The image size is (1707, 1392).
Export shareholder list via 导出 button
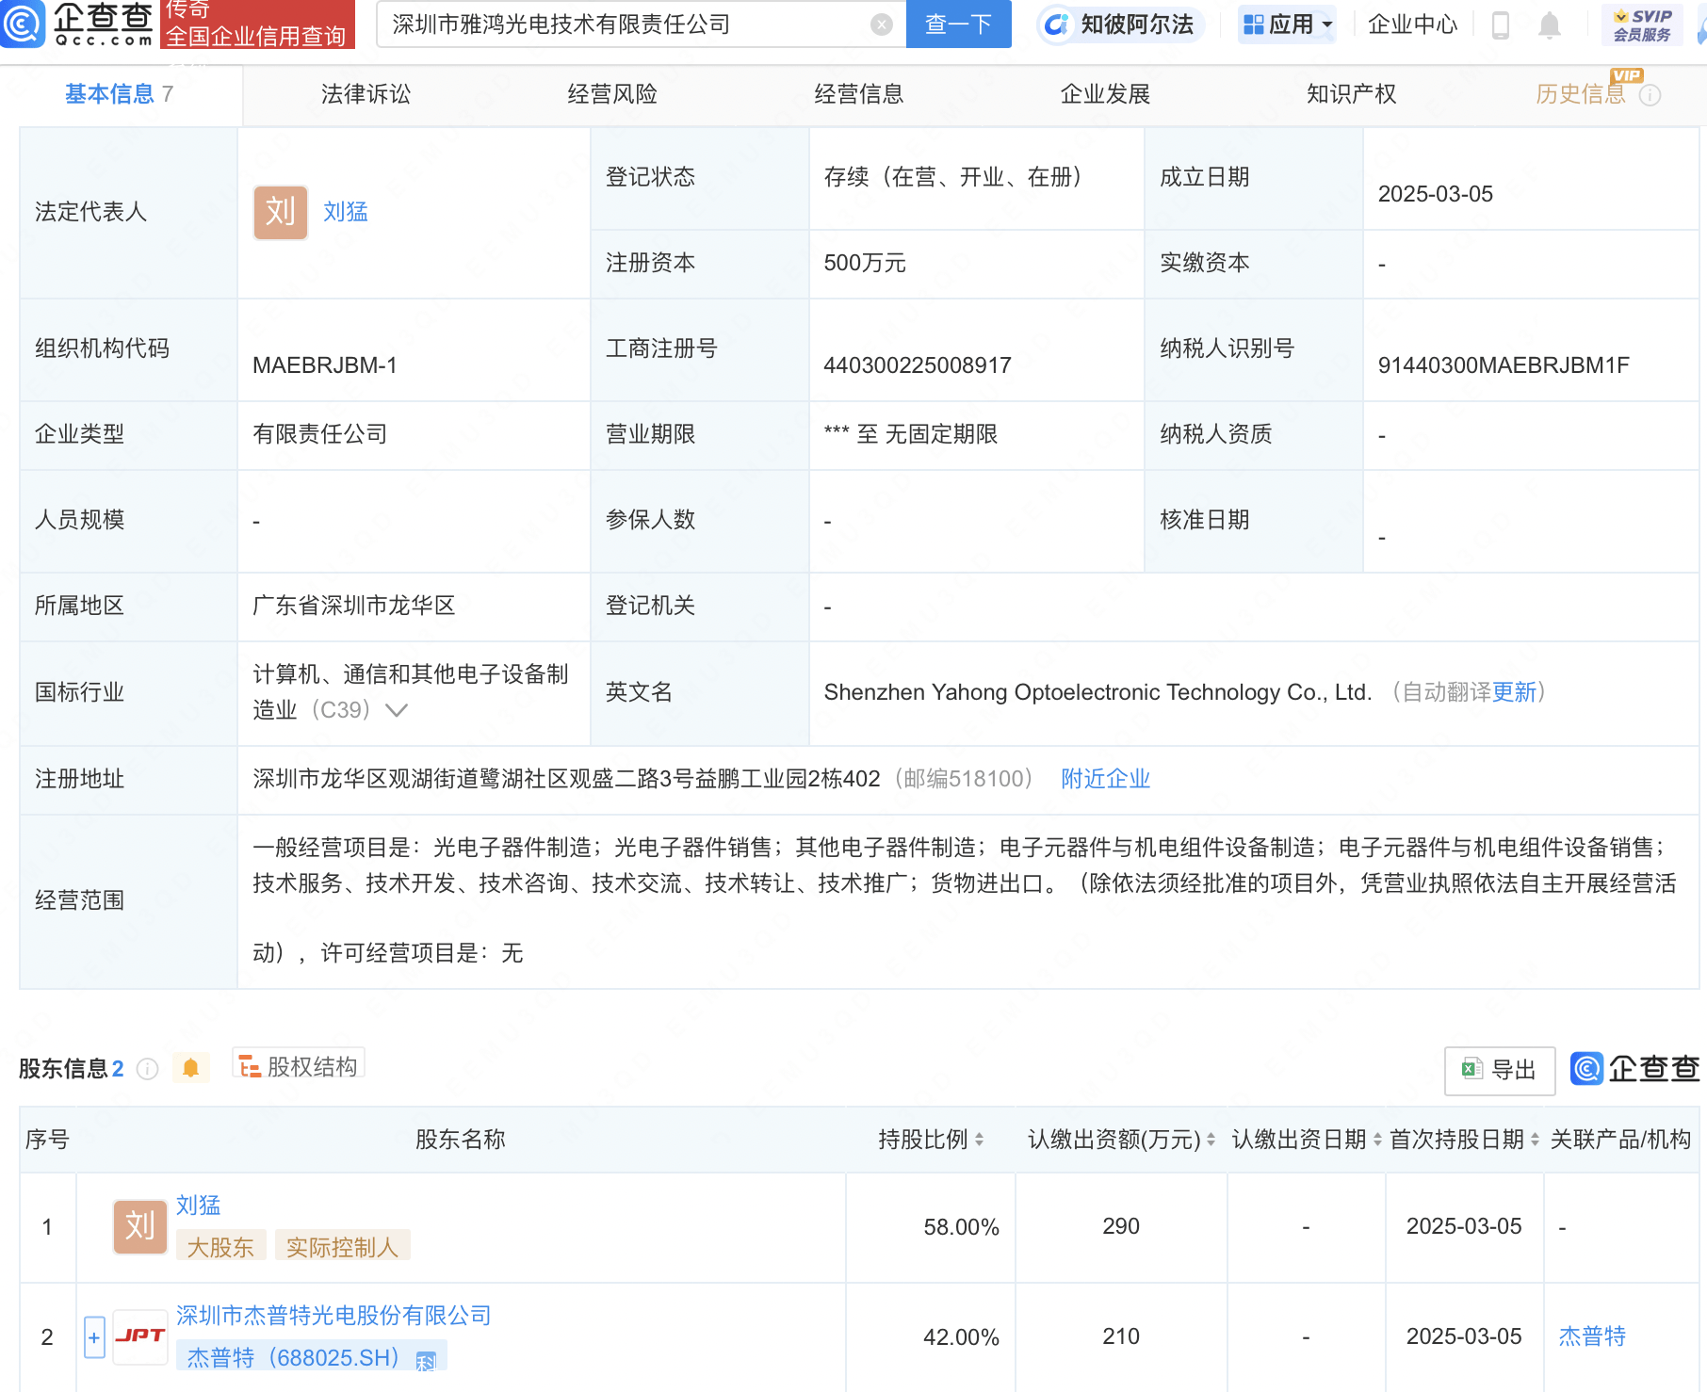tap(1500, 1070)
